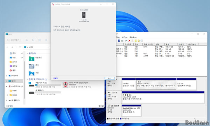Select the SanDisk Unlocker (D:) 30 MB UDF block
This screenshot has width=210, height=126.
point(131,111)
